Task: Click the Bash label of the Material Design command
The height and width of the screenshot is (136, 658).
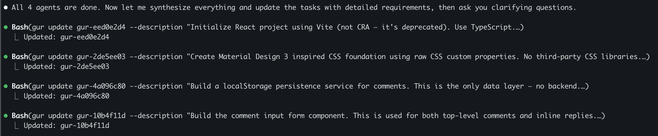Action: pos(20,57)
